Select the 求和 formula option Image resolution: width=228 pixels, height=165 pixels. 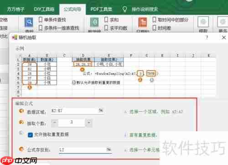(x=111, y=20)
